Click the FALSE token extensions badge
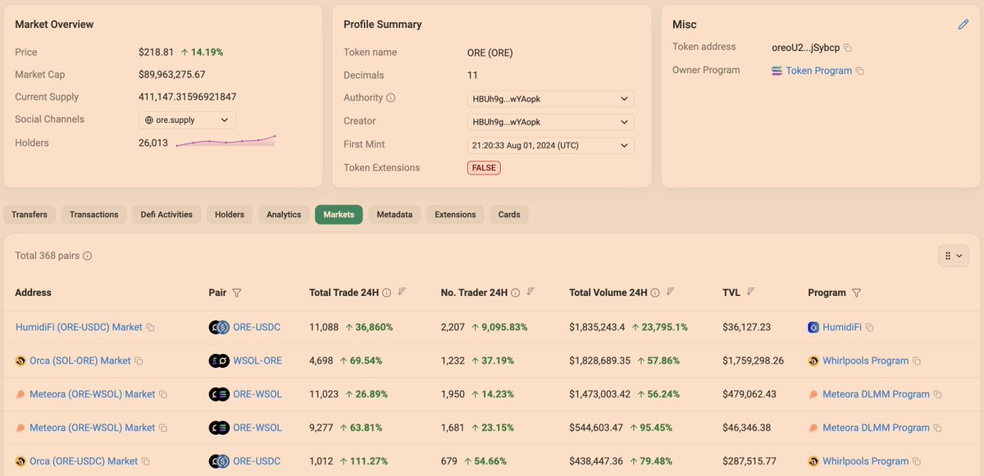 [x=484, y=168]
